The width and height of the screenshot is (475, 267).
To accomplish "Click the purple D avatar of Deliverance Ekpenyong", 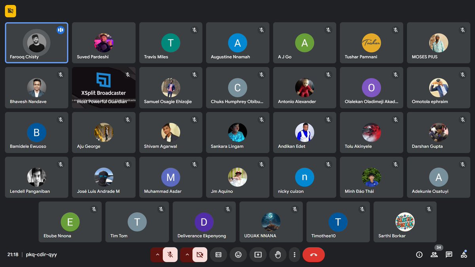I will click(204, 222).
